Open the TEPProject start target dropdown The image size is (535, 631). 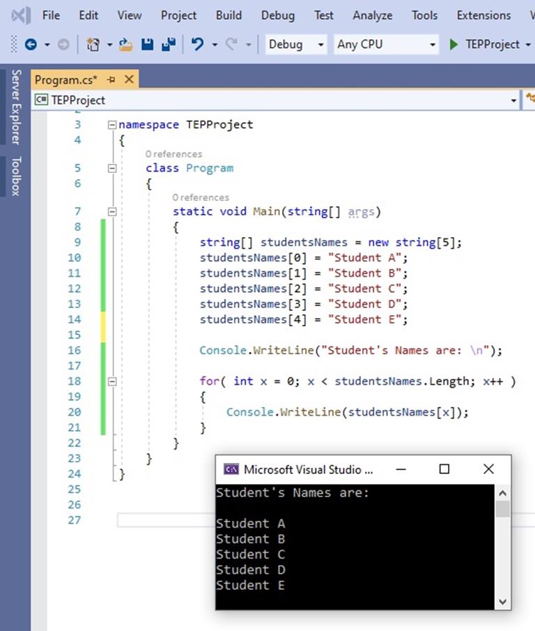(528, 45)
